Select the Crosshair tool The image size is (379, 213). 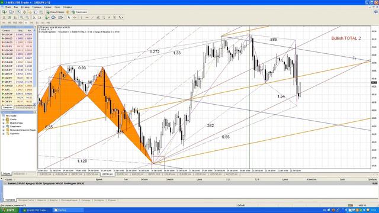pyautogui.click(x=75, y=17)
